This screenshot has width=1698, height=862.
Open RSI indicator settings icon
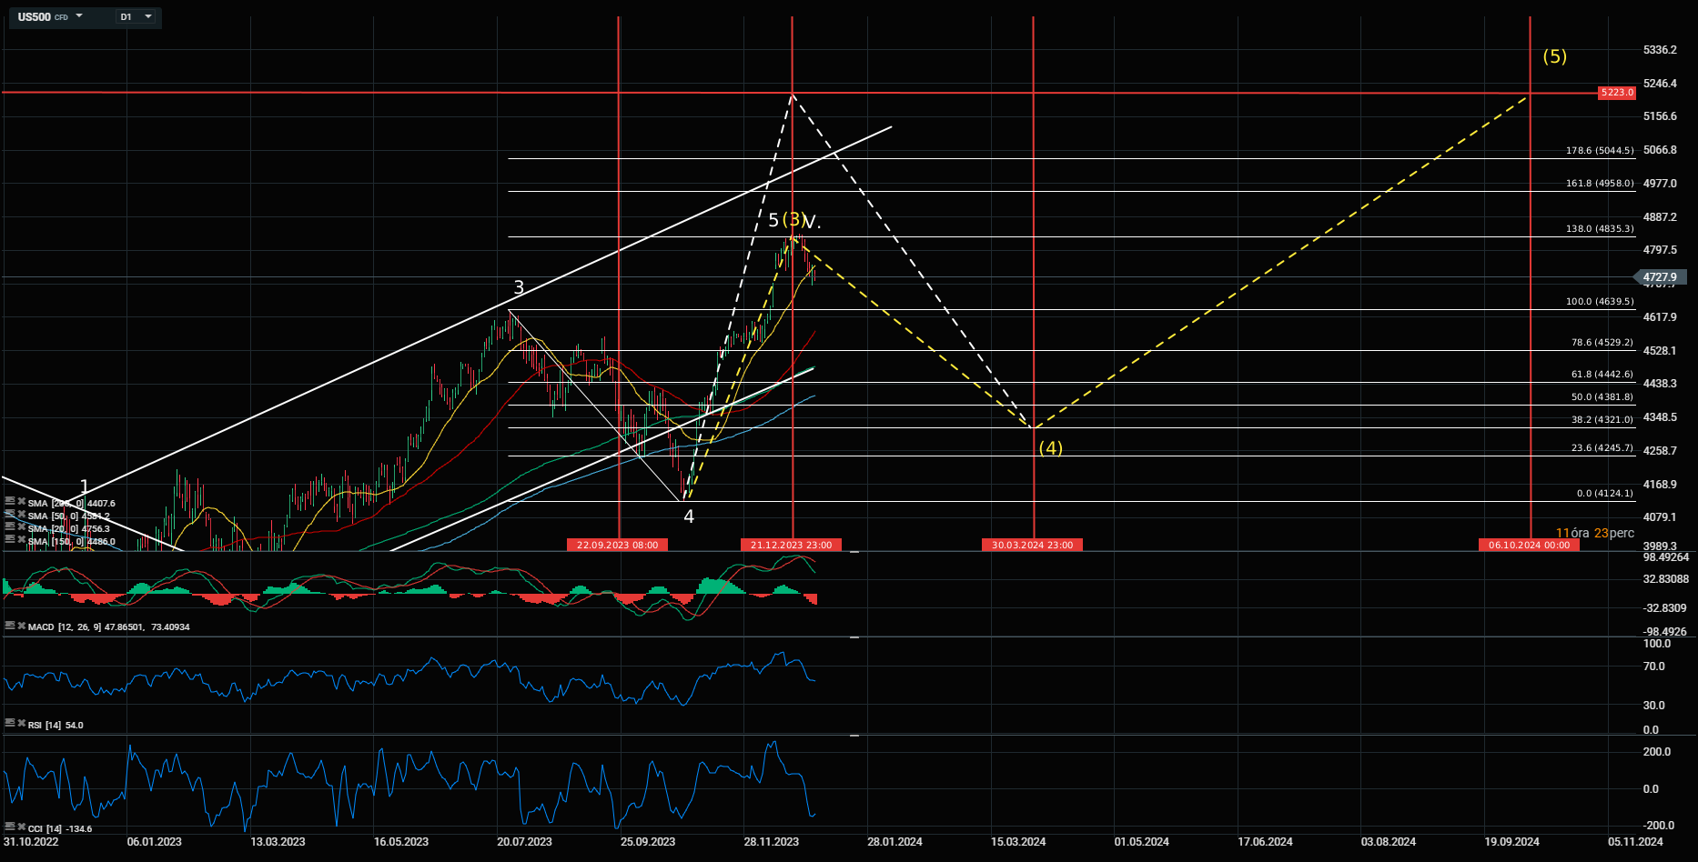[9, 724]
